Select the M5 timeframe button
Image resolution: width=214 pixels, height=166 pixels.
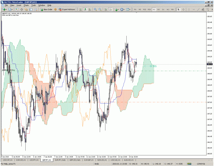[x=140, y=10]
